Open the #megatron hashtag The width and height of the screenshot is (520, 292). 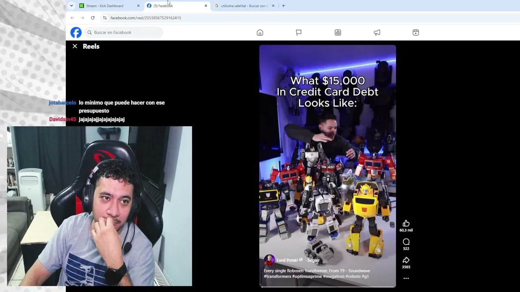pyautogui.click(x=334, y=277)
